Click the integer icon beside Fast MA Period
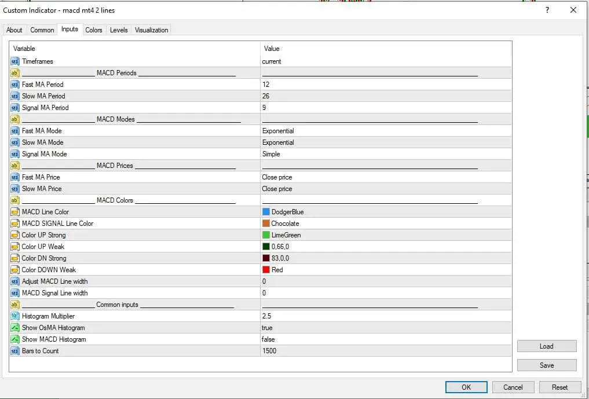Image resolution: width=589 pixels, height=399 pixels. pos(14,85)
